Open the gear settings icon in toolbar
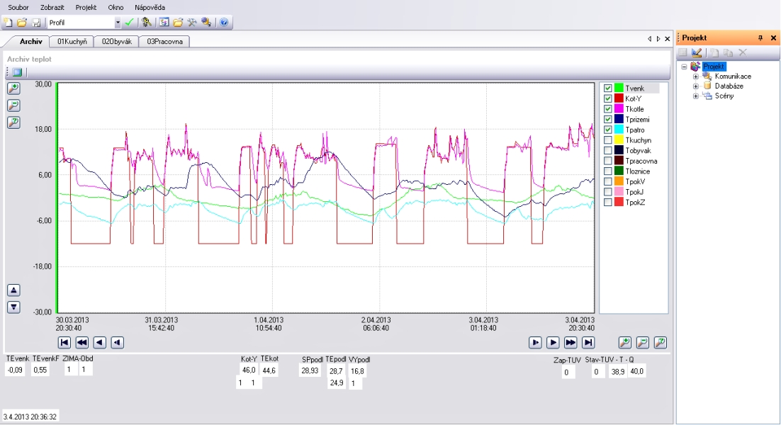This screenshot has width=781, height=425. (x=206, y=23)
